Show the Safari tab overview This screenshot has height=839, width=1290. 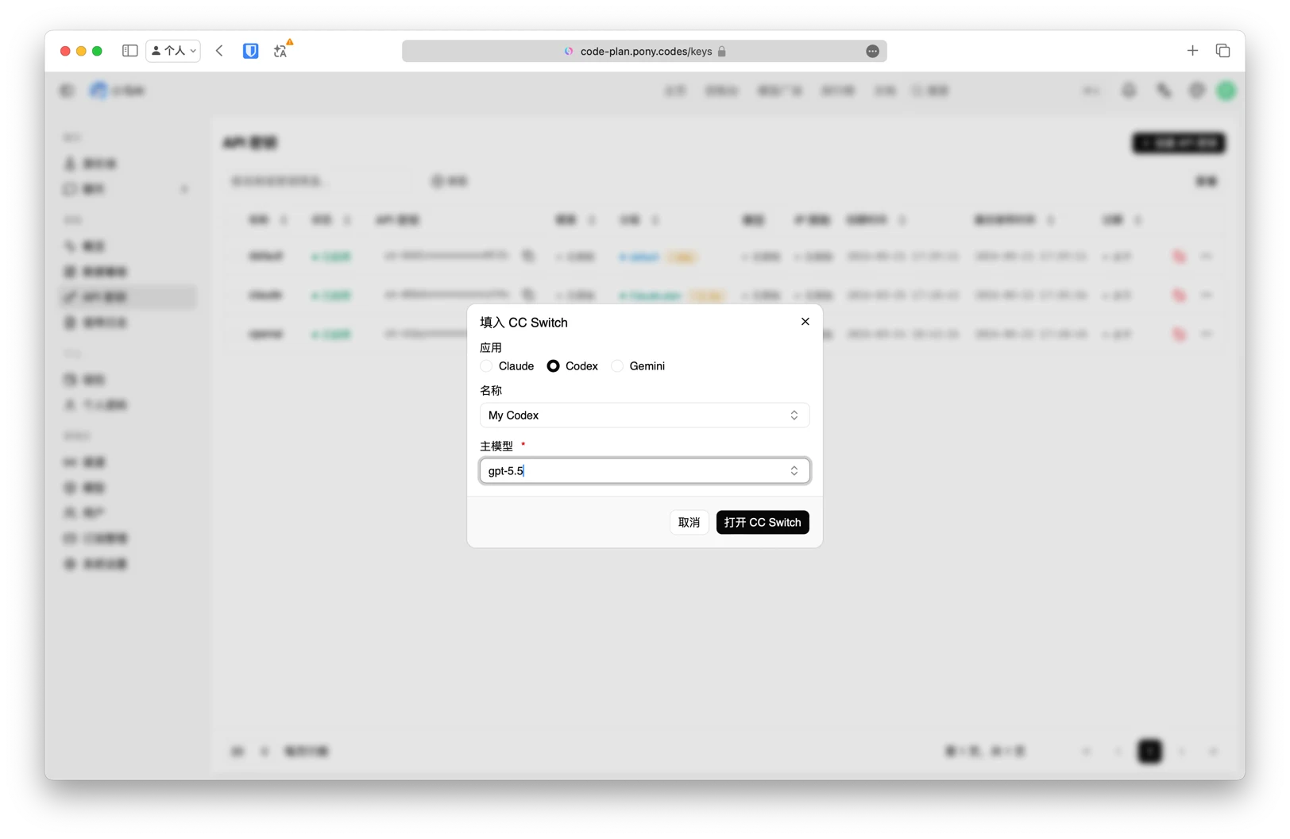pos(1223,51)
